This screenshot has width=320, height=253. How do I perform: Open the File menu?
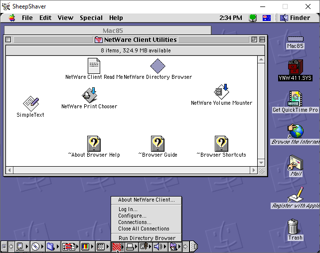27,18
